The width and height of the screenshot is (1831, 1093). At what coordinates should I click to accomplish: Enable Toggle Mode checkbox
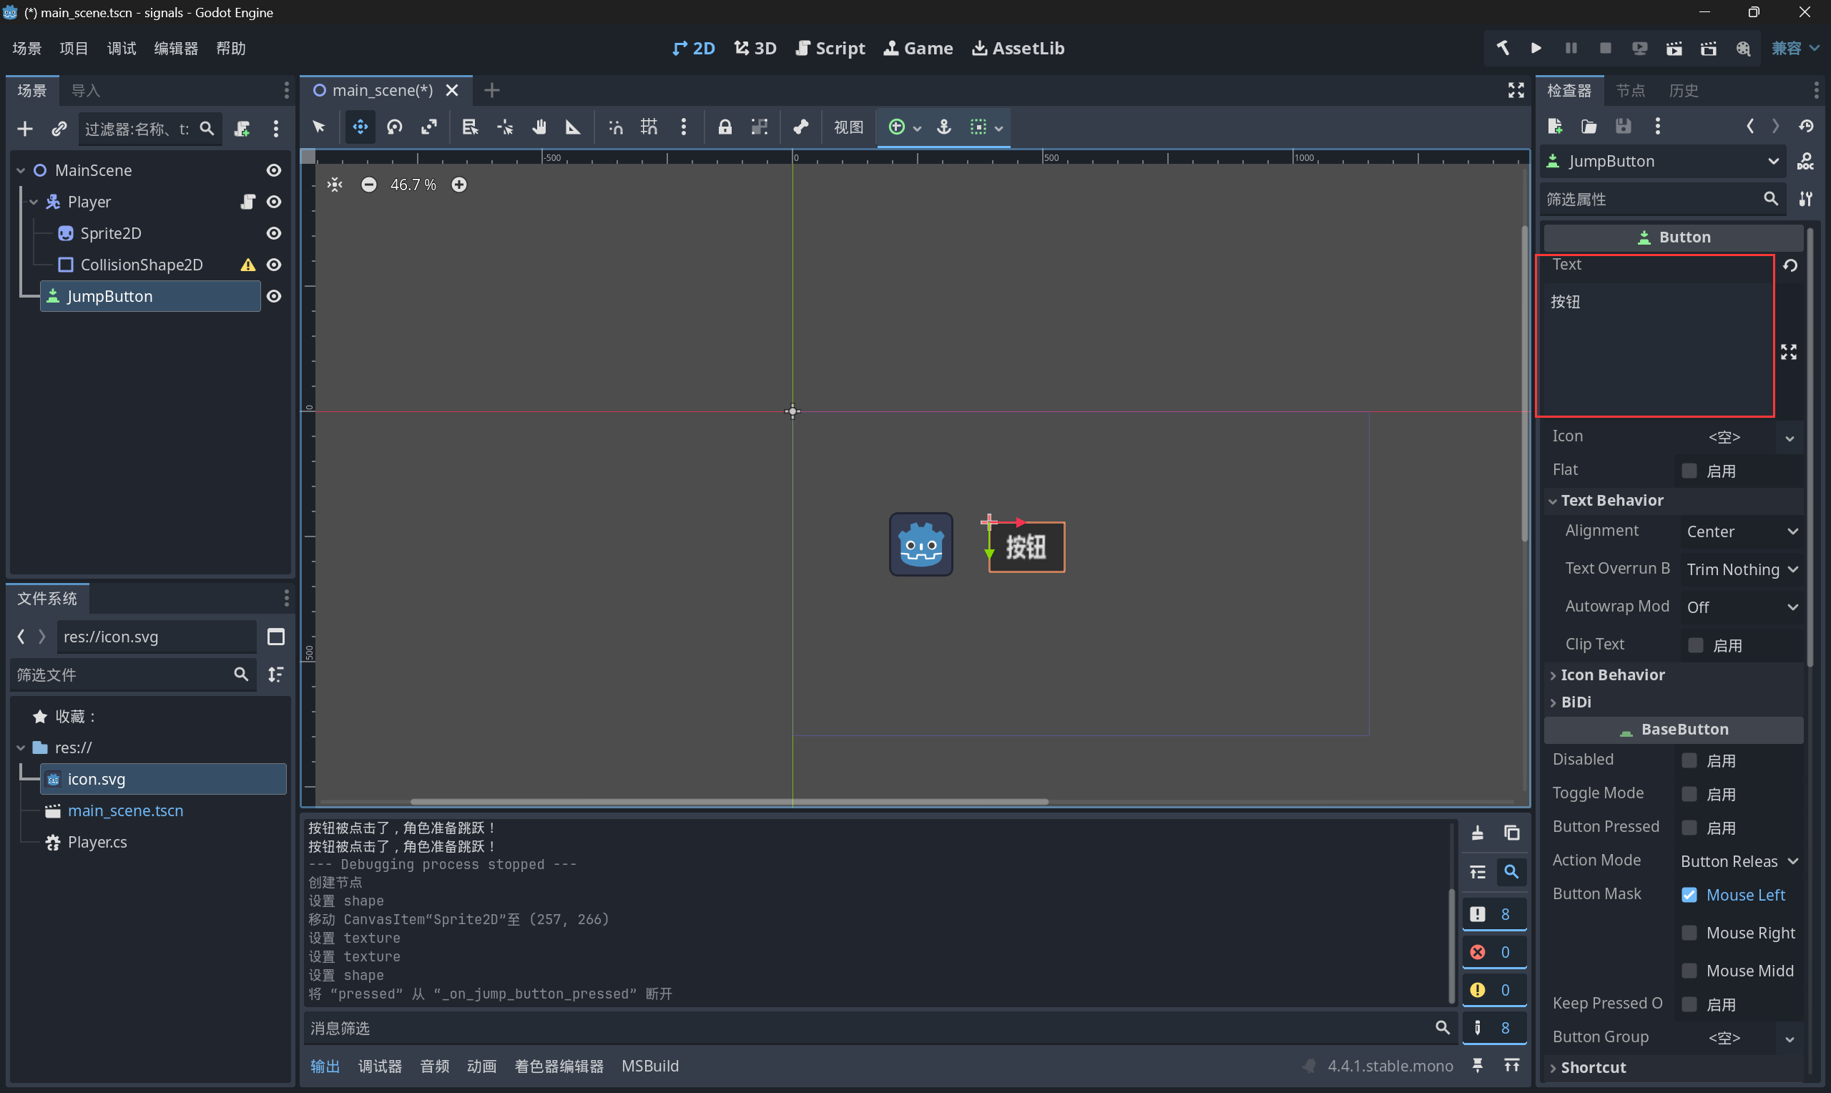click(x=1689, y=794)
